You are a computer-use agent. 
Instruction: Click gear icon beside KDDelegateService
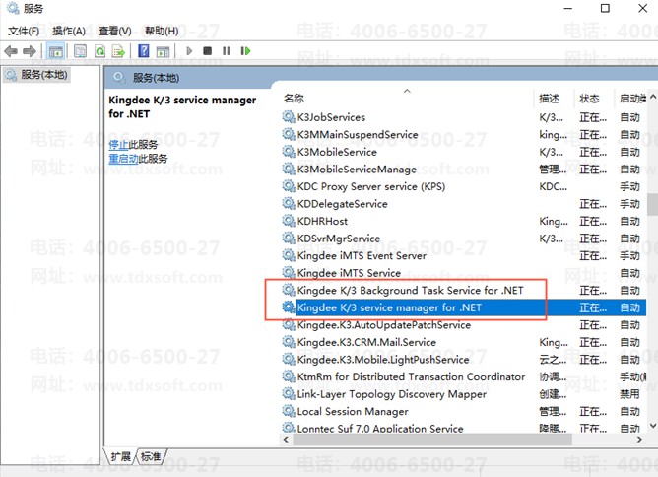289,203
